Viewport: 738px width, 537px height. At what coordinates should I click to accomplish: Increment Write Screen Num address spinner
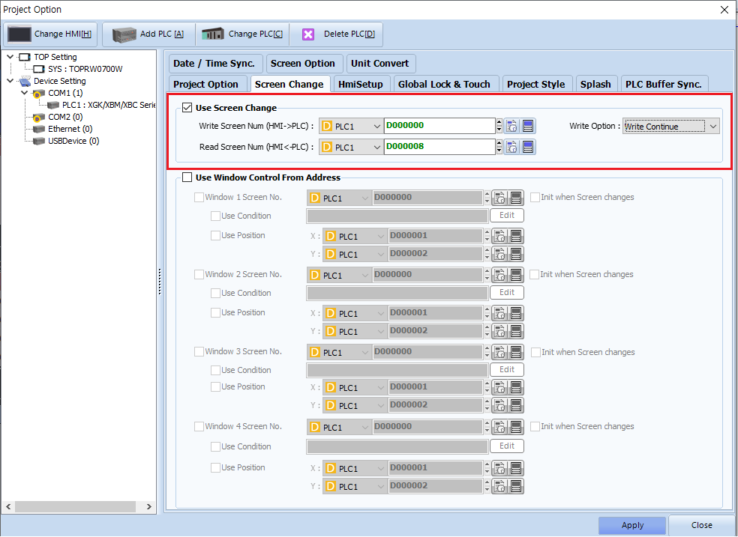tap(499, 122)
